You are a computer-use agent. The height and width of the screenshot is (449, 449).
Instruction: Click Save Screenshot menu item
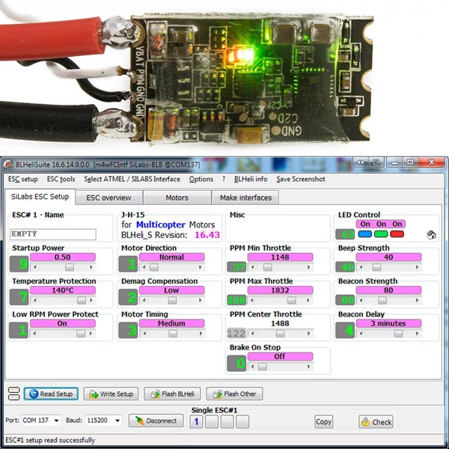(301, 180)
